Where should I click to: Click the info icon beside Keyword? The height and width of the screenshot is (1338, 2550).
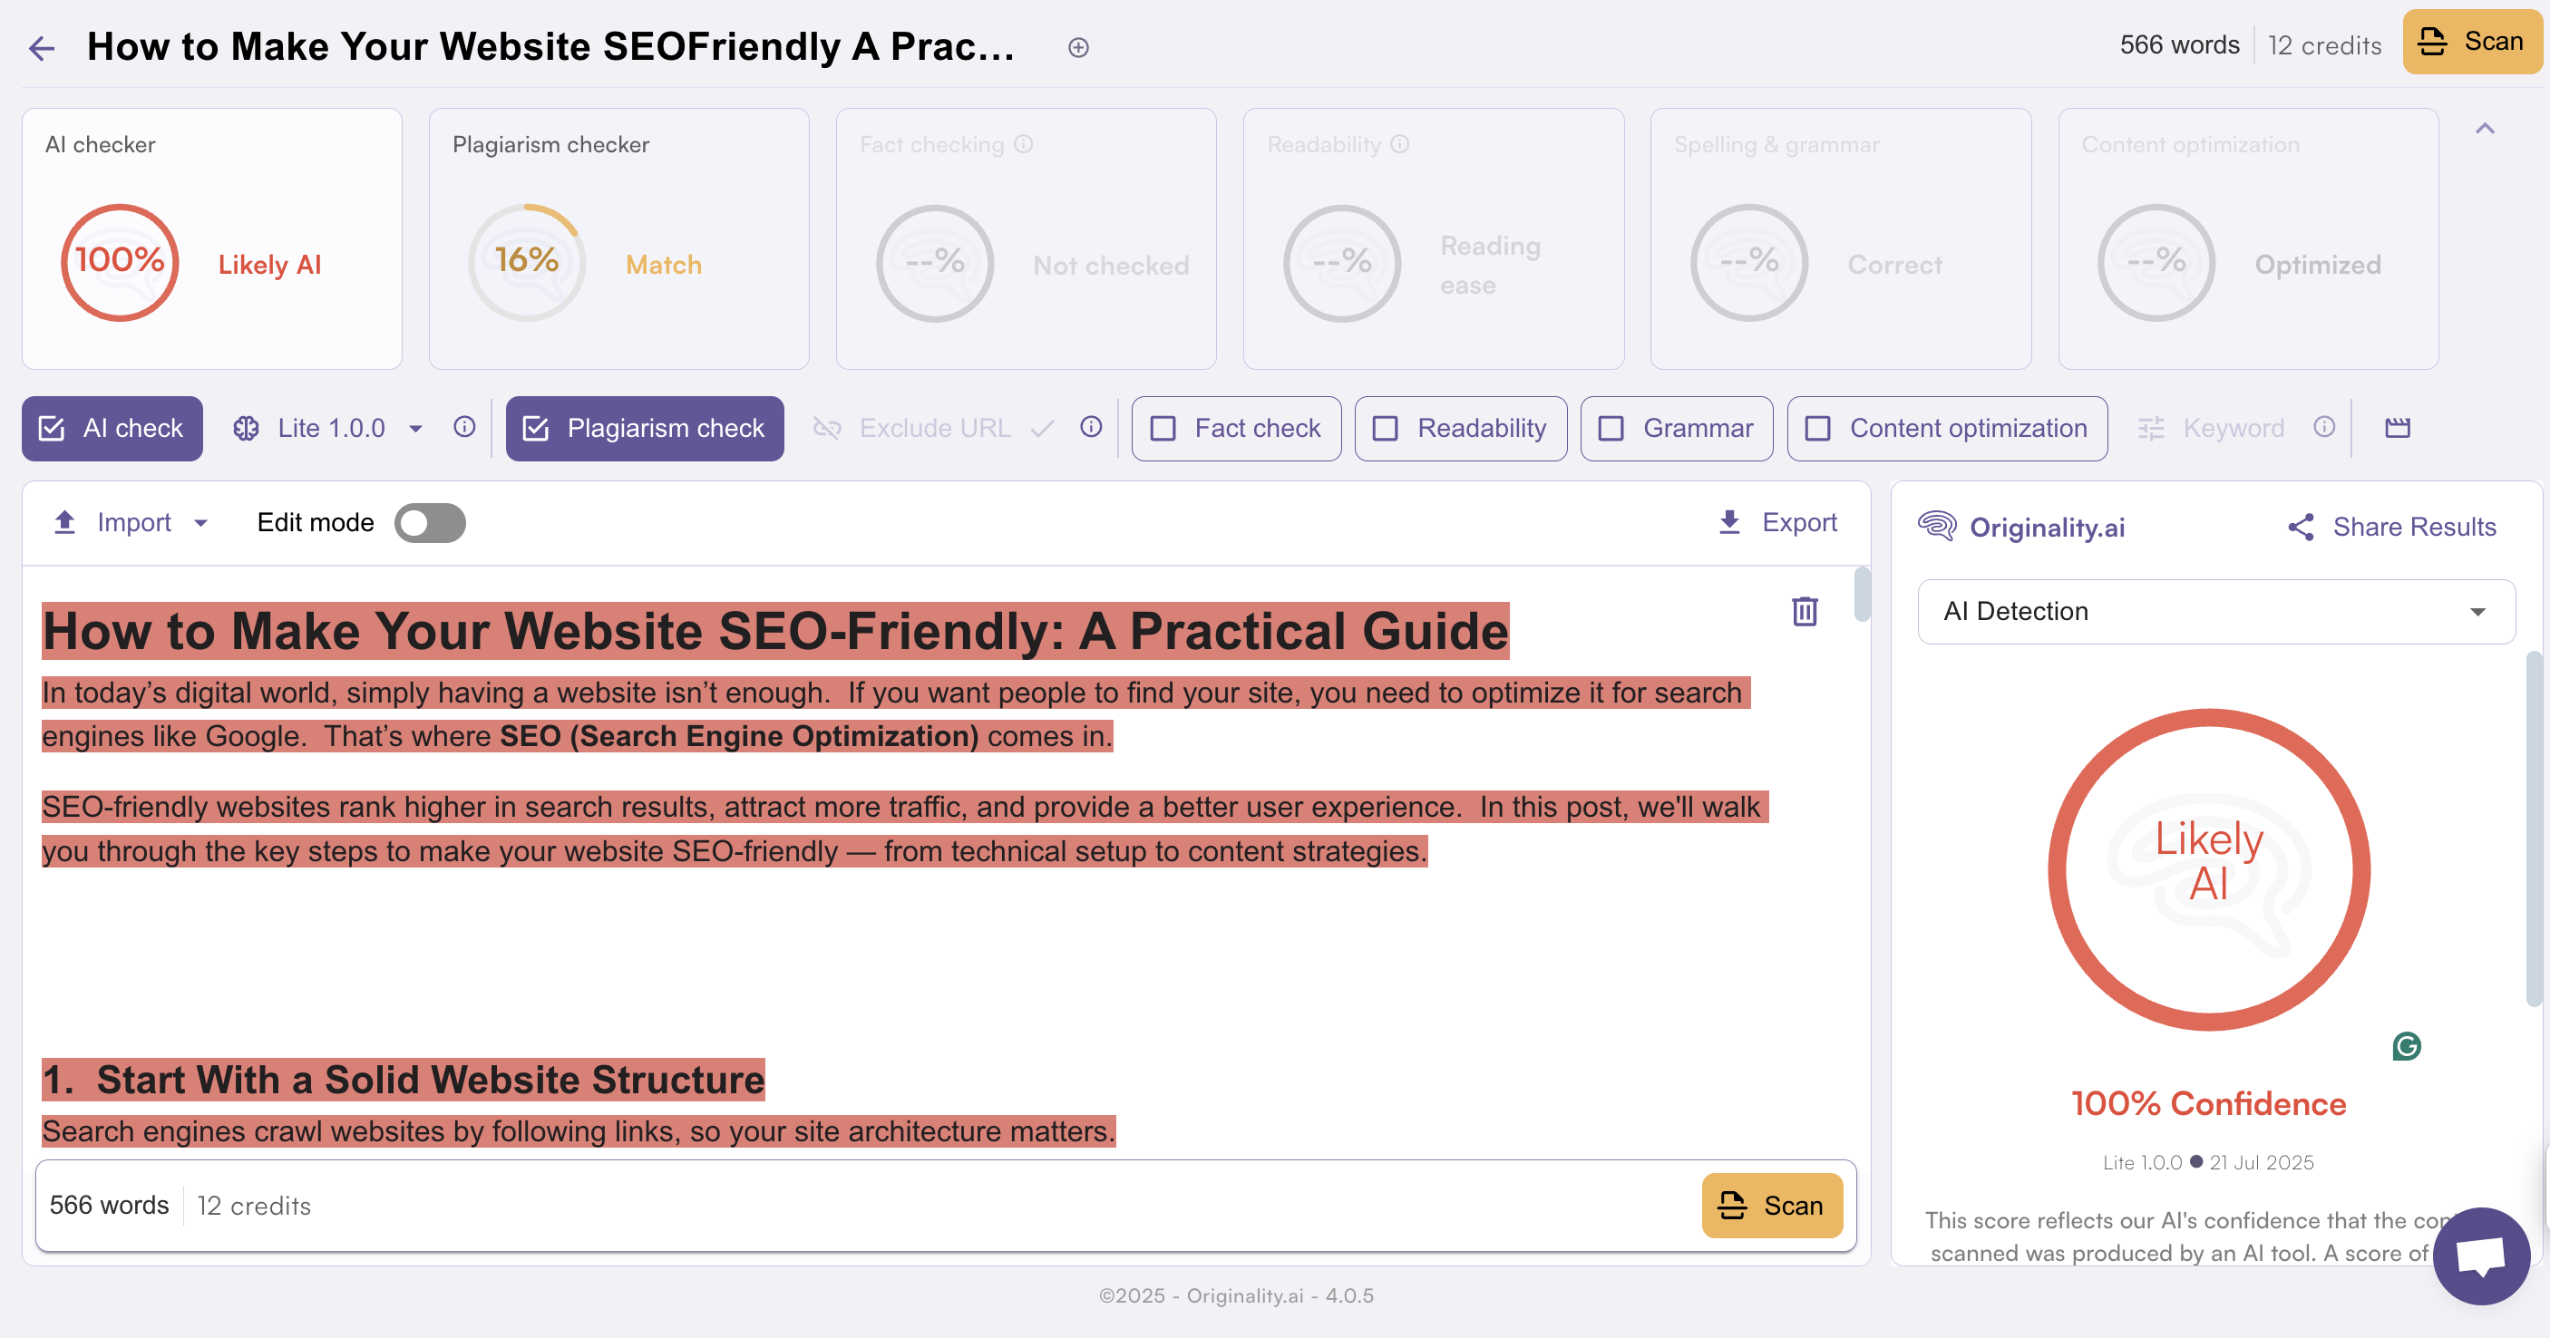coord(2324,427)
